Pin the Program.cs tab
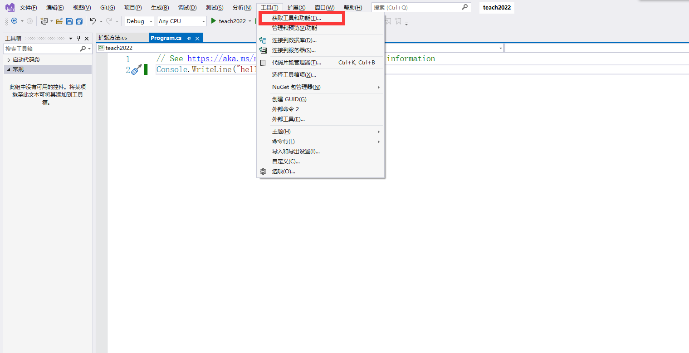Image resolution: width=689 pixels, height=353 pixels. [189, 38]
